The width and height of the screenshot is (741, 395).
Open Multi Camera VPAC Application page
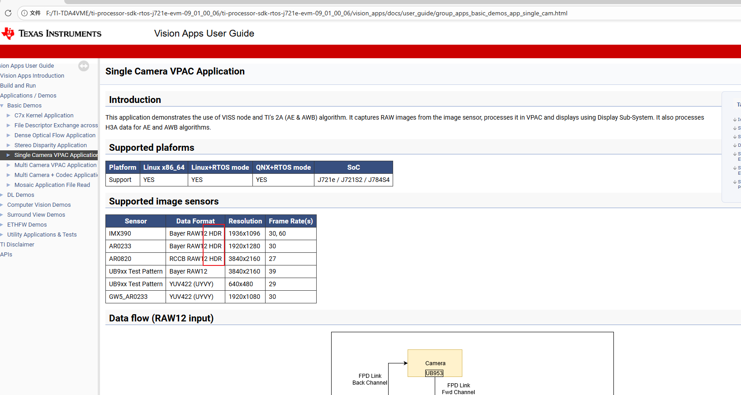click(56, 165)
